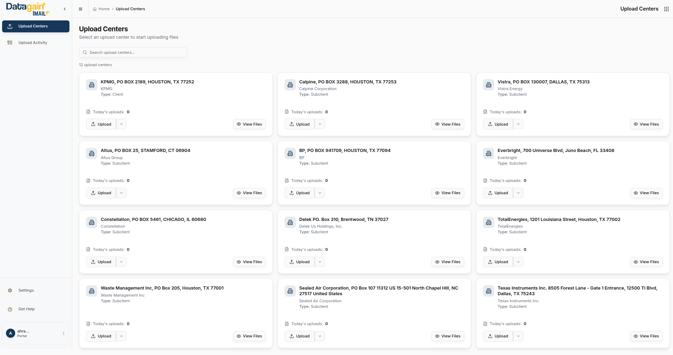
Task: Open Settings from the sidebar
Action: [x=26, y=290]
